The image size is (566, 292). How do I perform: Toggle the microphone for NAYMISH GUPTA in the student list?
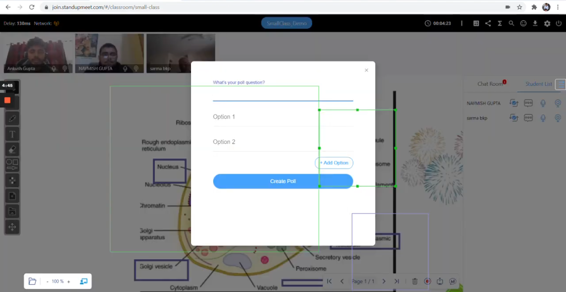543,103
